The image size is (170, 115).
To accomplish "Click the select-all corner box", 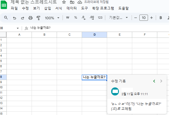I will pos(3,35).
